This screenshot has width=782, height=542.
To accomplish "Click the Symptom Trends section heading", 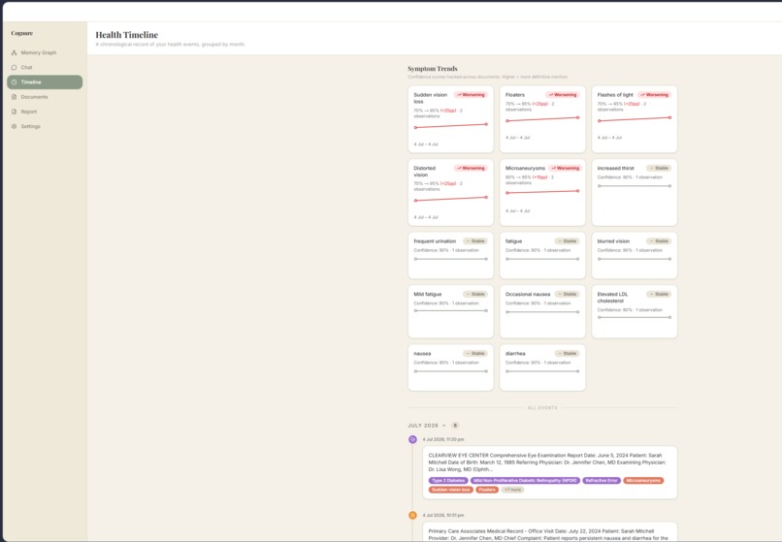I will click(433, 69).
